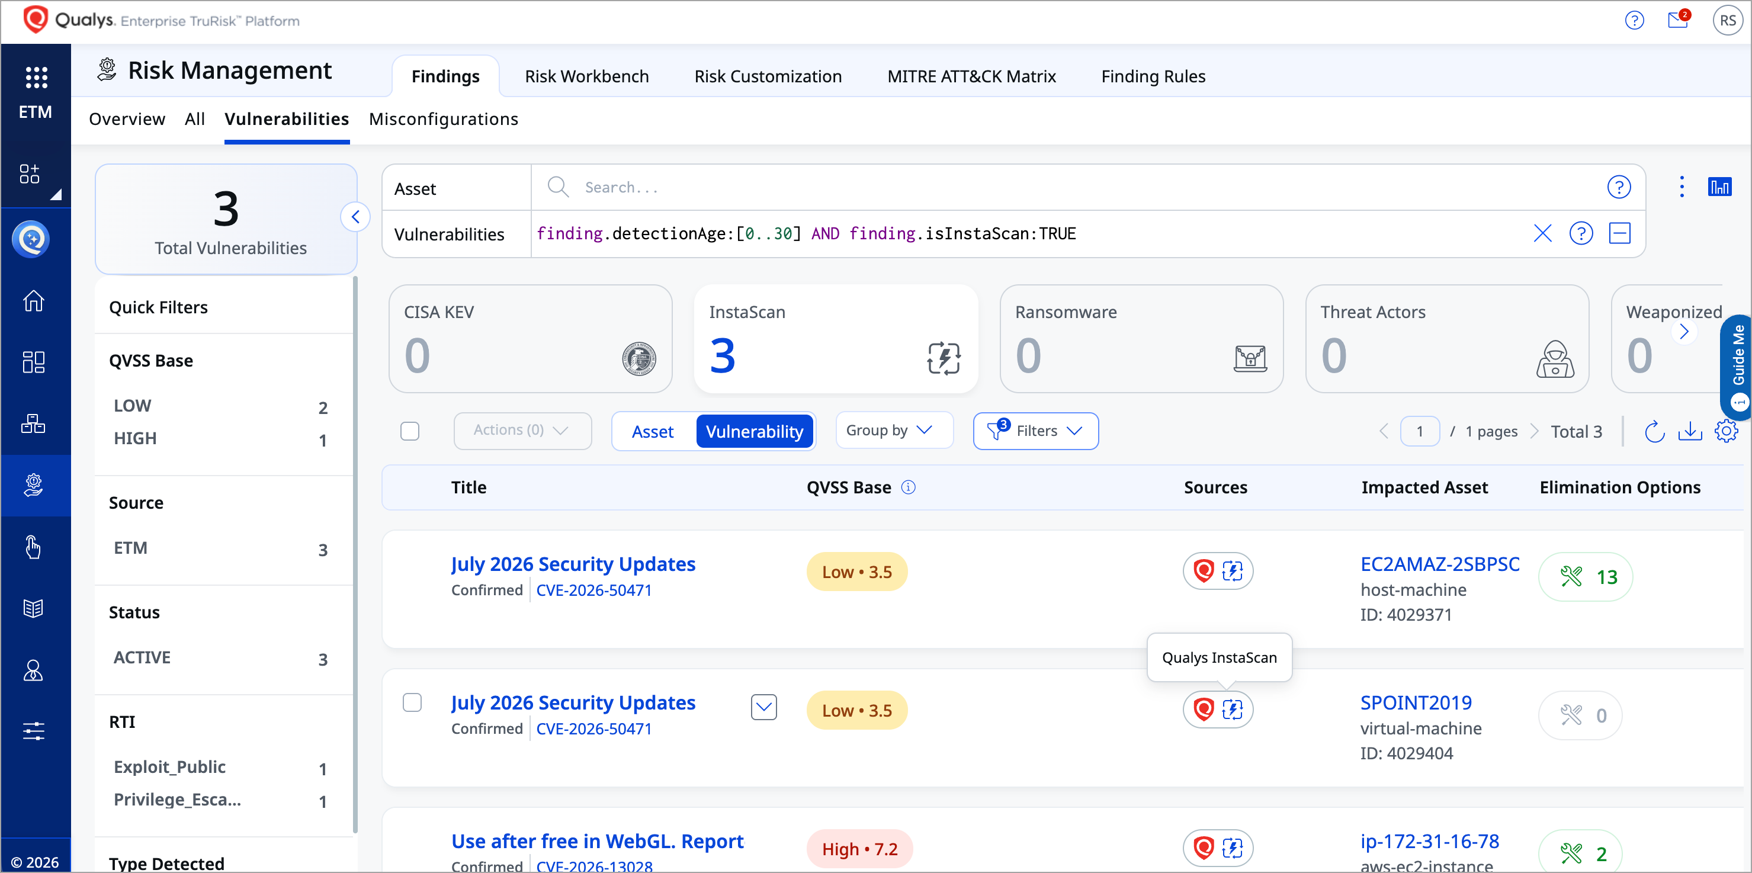This screenshot has width=1752, height=873.
Task: Go to the previous results page
Action: [x=1384, y=431]
